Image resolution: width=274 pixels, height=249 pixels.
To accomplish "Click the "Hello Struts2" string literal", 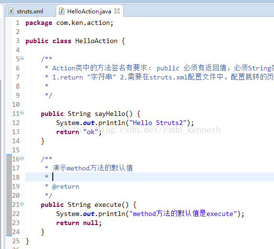I will [x=158, y=123].
